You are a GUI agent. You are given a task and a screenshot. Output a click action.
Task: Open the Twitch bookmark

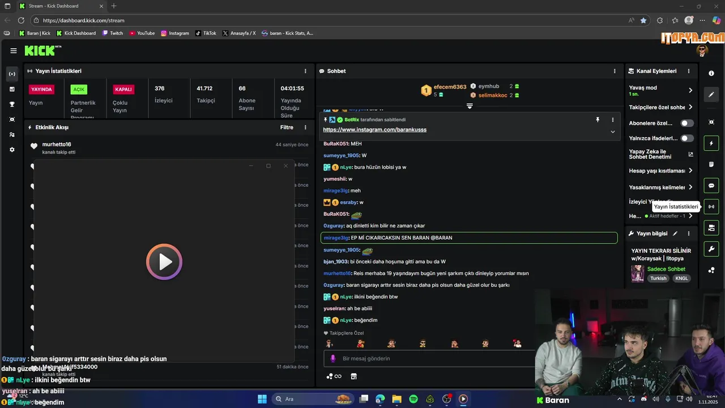pyautogui.click(x=113, y=33)
